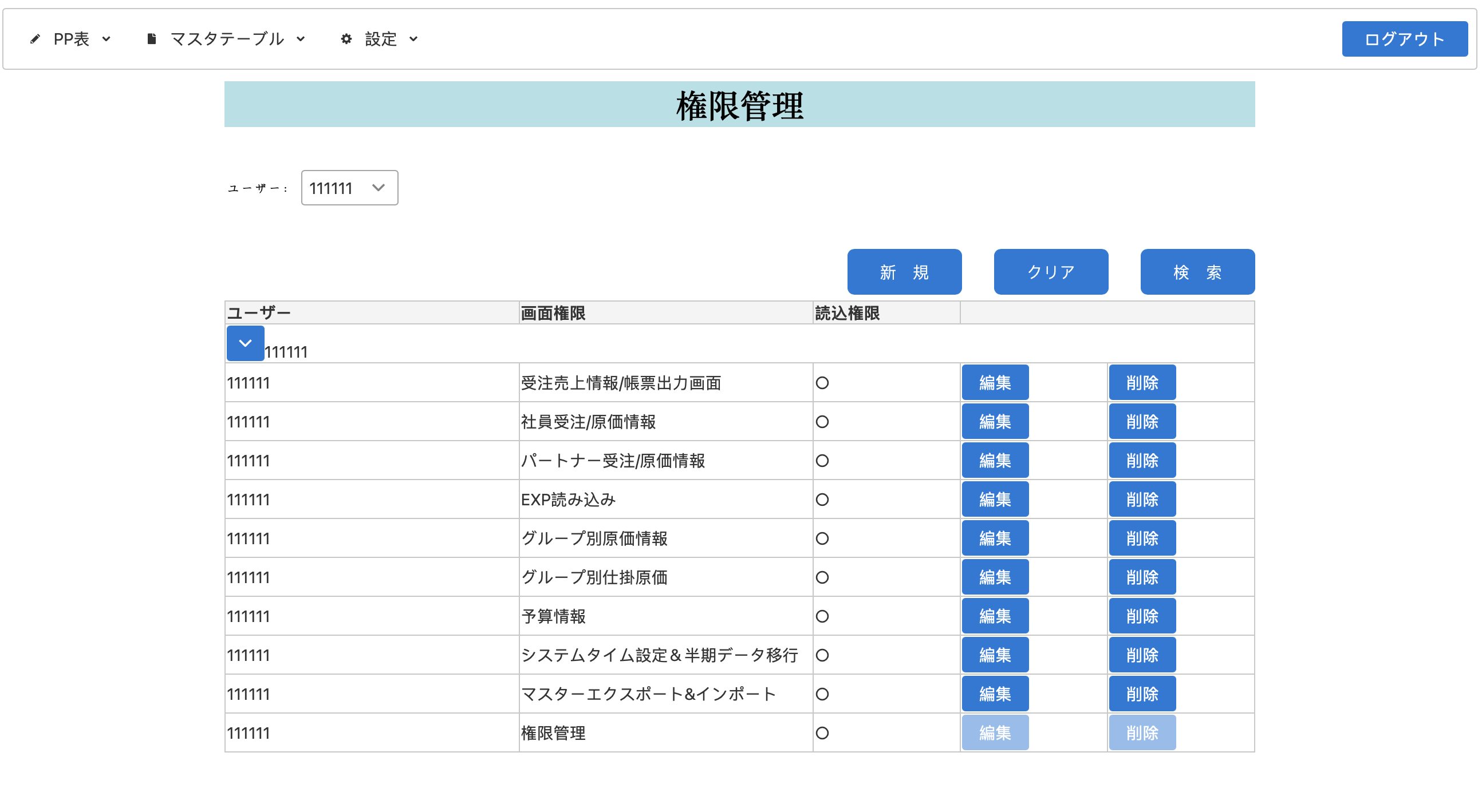The image size is (1482, 808).
Task: Toggle read permission for システムタイム設定＆半期データ移行
Action: (822, 655)
